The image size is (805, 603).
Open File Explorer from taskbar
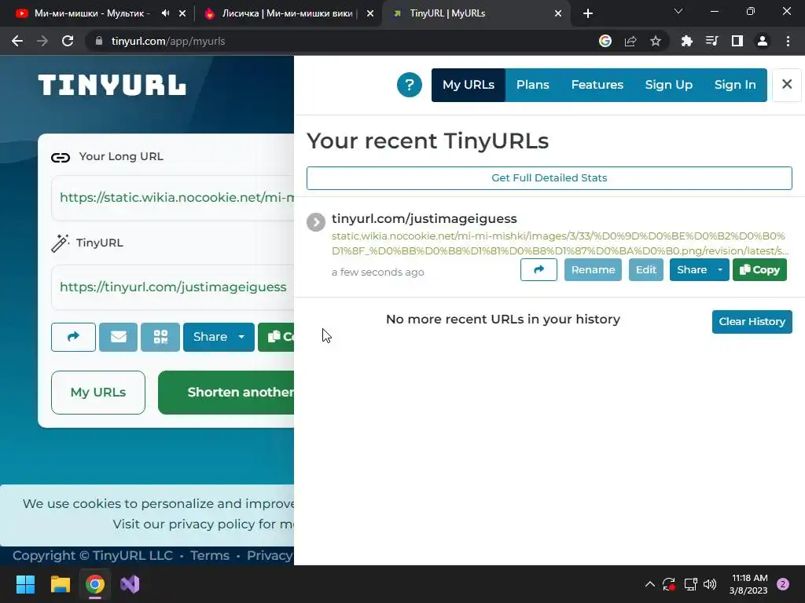point(60,584)
